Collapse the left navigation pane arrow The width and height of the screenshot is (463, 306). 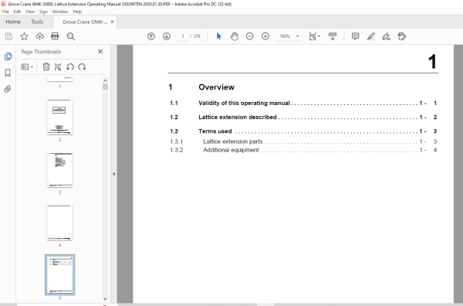[x=113, y=174]
